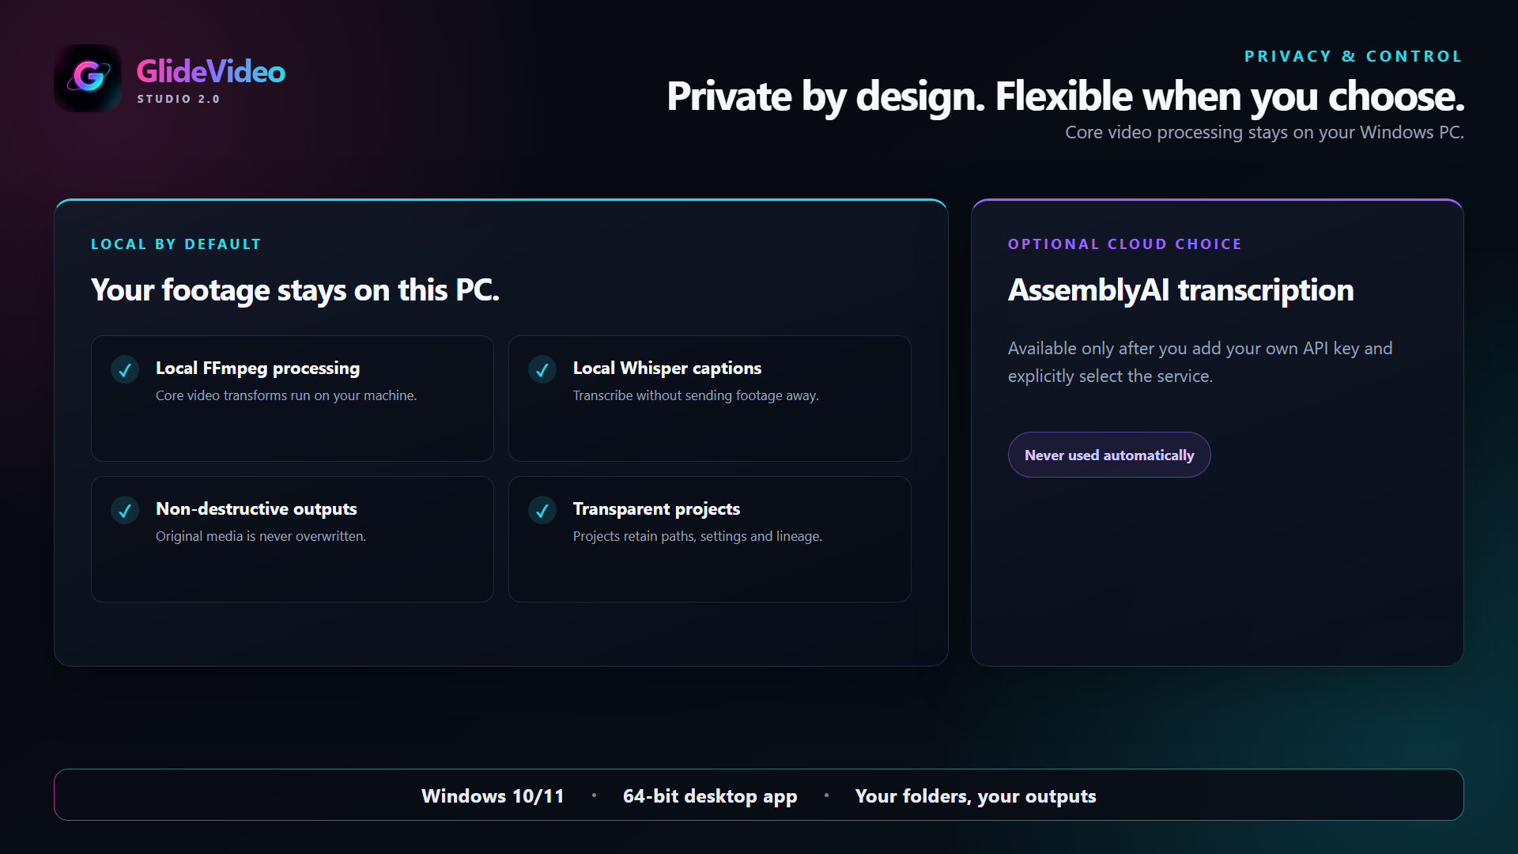
Task: Click the checkmark icon beside Local Whisper captions
Action: 542,369
